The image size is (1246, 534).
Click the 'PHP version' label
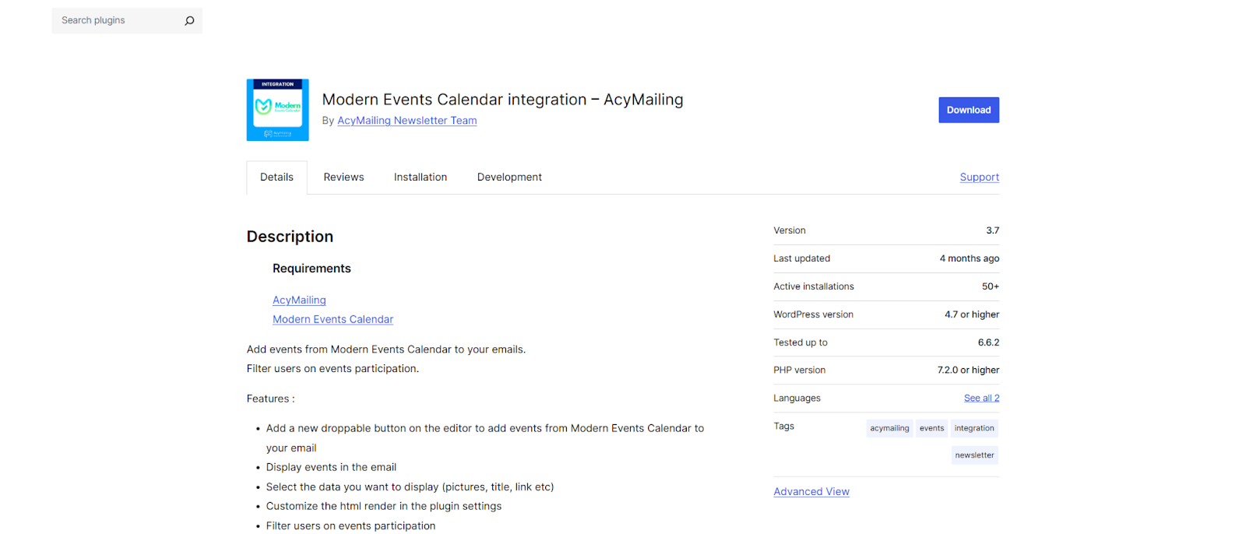[799, 371]
